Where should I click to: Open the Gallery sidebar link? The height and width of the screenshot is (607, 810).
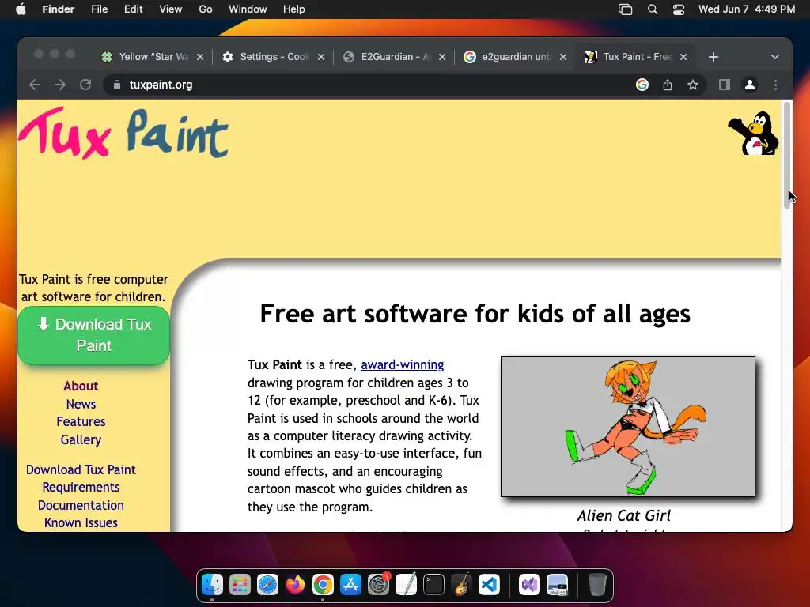tap(81, 439)
